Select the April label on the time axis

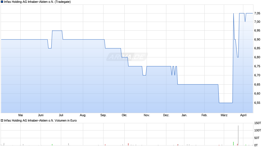243,115
